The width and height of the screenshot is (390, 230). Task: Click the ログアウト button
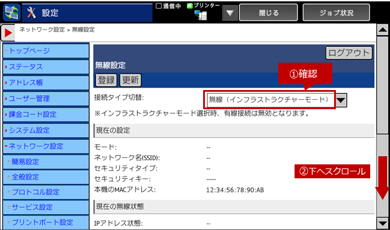pyautogui.click(x=349, y=53)
